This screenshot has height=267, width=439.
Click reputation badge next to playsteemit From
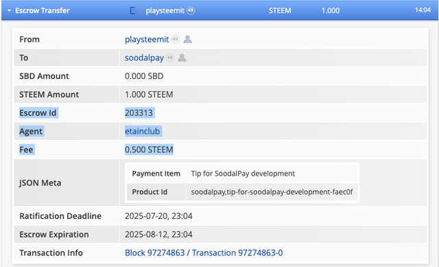coord(176,39)
